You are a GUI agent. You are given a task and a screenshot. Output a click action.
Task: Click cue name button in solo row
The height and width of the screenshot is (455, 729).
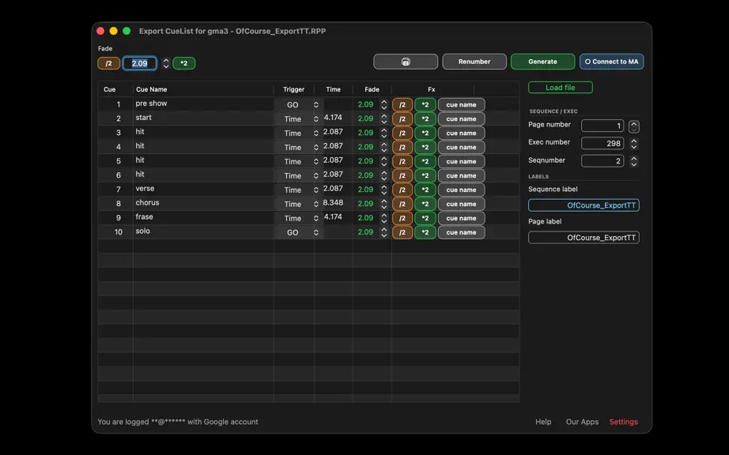coord(461,232)
